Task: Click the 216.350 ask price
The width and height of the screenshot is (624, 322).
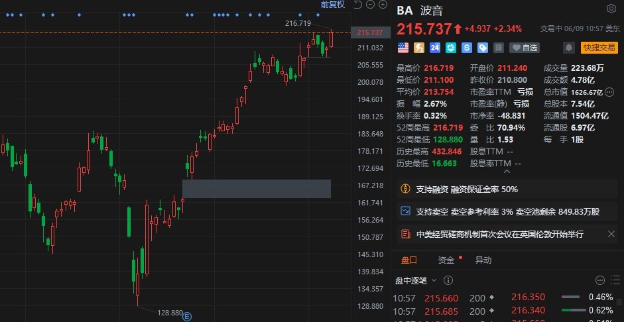Action: point(528,297)
